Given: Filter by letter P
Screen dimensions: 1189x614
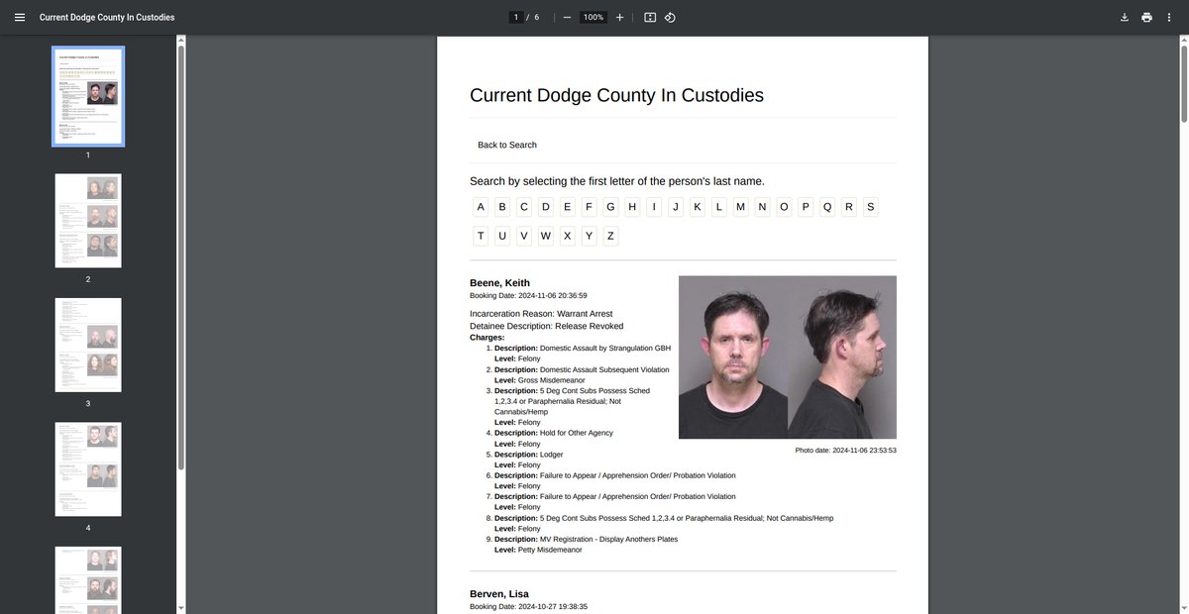Looking at the screenshot, I should (806, 207).
